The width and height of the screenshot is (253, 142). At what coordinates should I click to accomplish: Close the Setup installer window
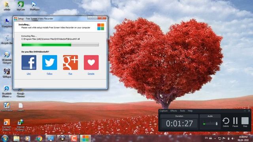(102, 18)
